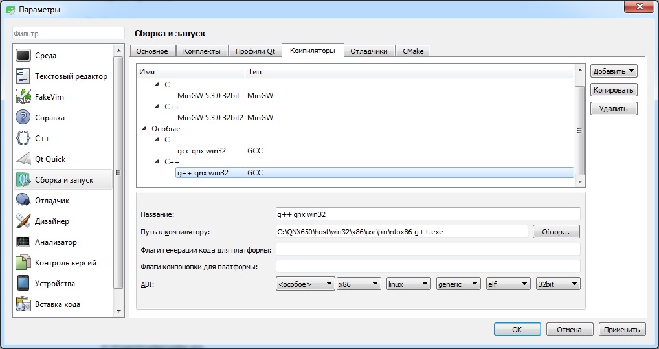
Task: Select the g++ qnx win32 compiler row
Action: 374,172
